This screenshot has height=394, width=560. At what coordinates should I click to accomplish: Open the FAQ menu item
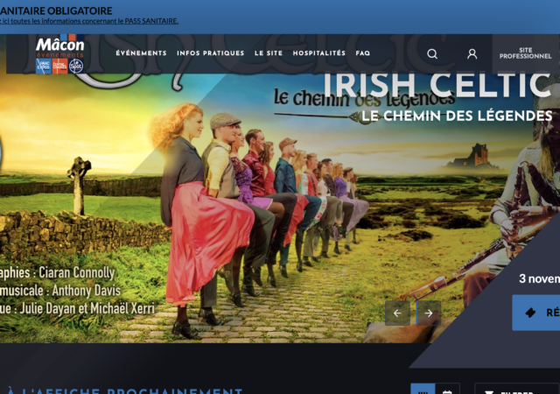[363, 53]
